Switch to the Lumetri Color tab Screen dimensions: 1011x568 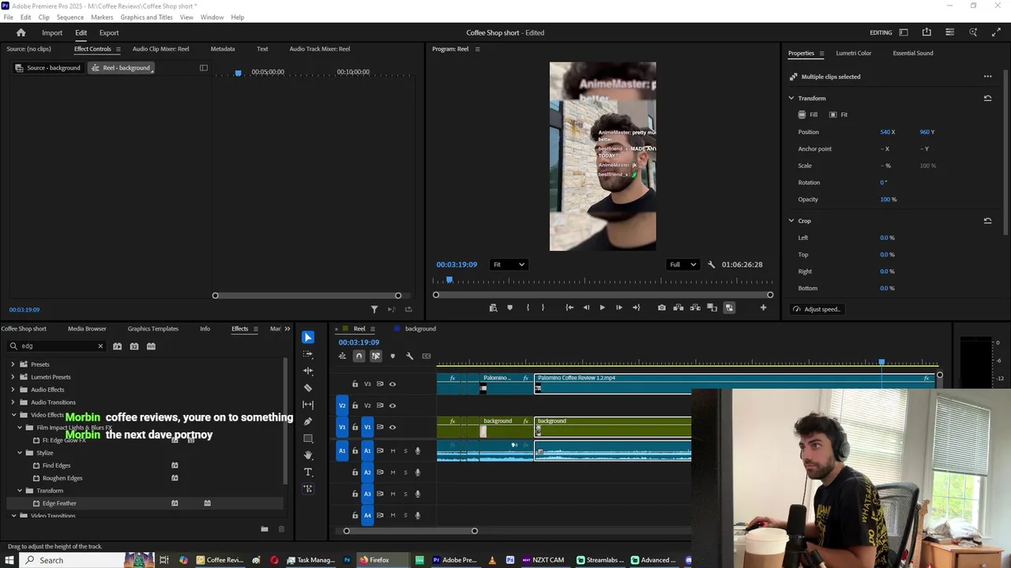(854, 53)
